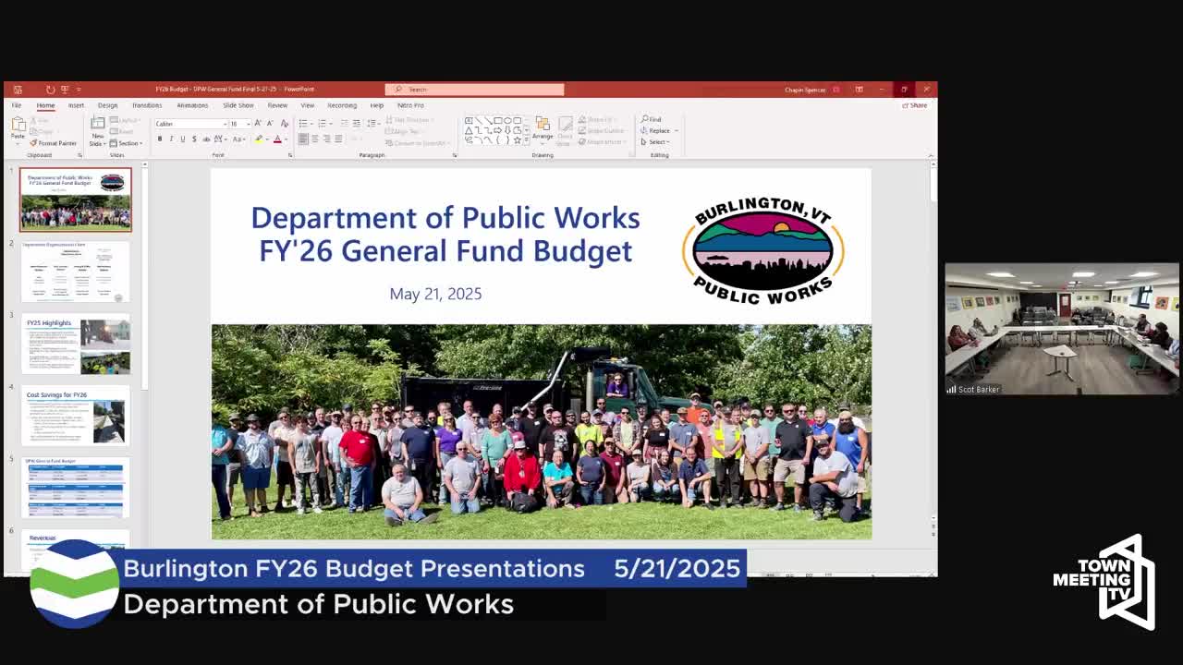
Task: Select the Isosceles Triangle shape
Action: coord(470,130)
